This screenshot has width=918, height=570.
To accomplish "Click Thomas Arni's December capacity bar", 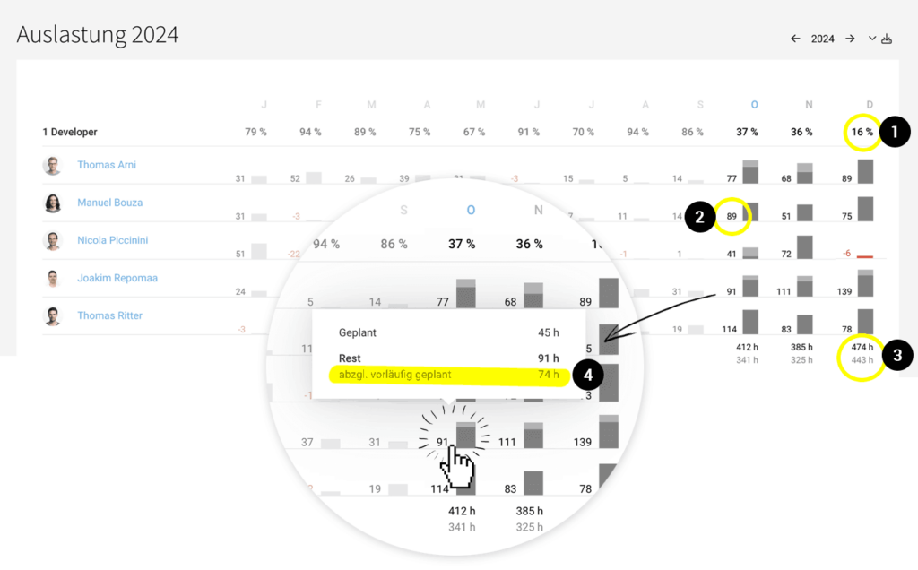I will coord(865,171).
